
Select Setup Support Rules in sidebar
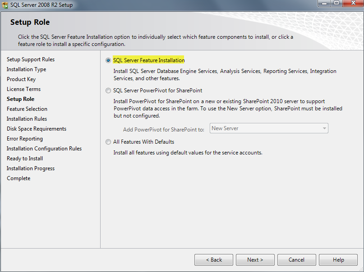(31, 59)
